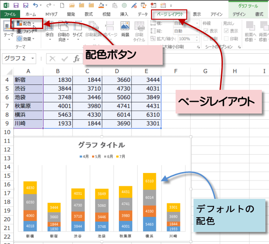Select the 5月 orange legend entry
Image resolution: width=269 pixels, height=244 pixels.
point(97,156)
